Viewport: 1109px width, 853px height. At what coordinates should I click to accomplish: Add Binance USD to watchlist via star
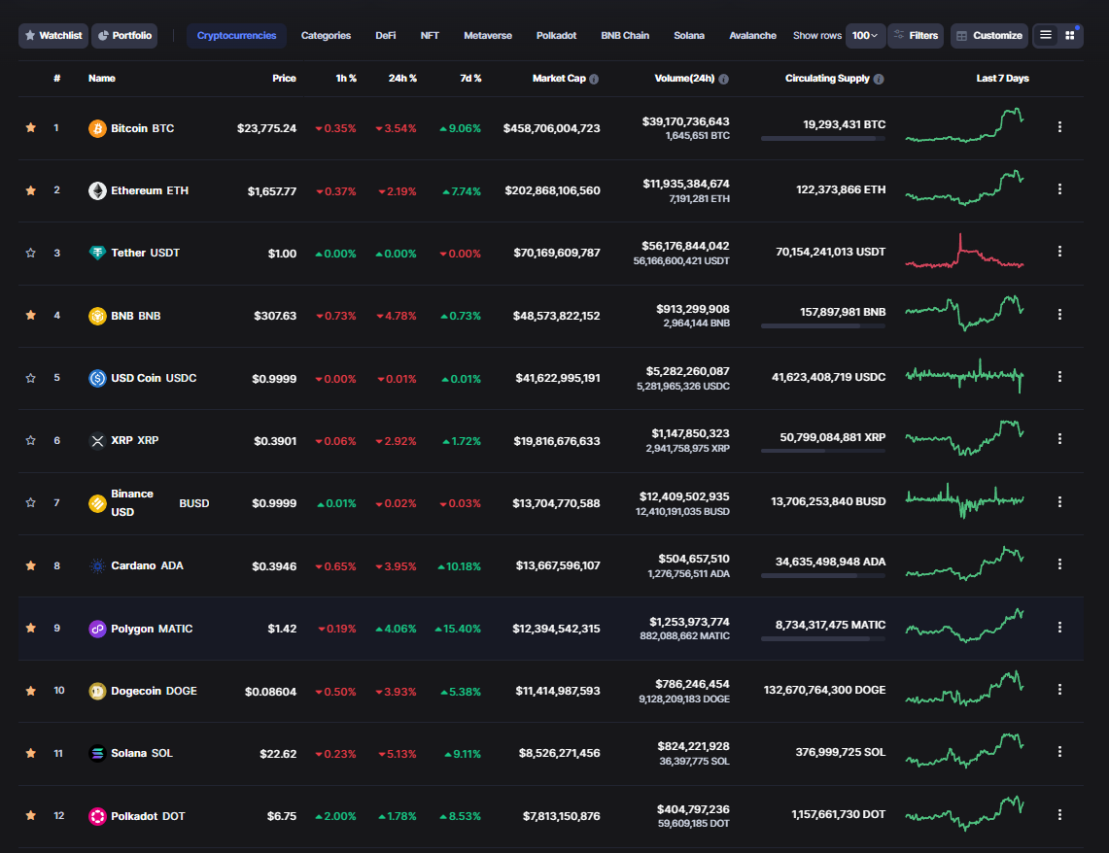point(31,502)
